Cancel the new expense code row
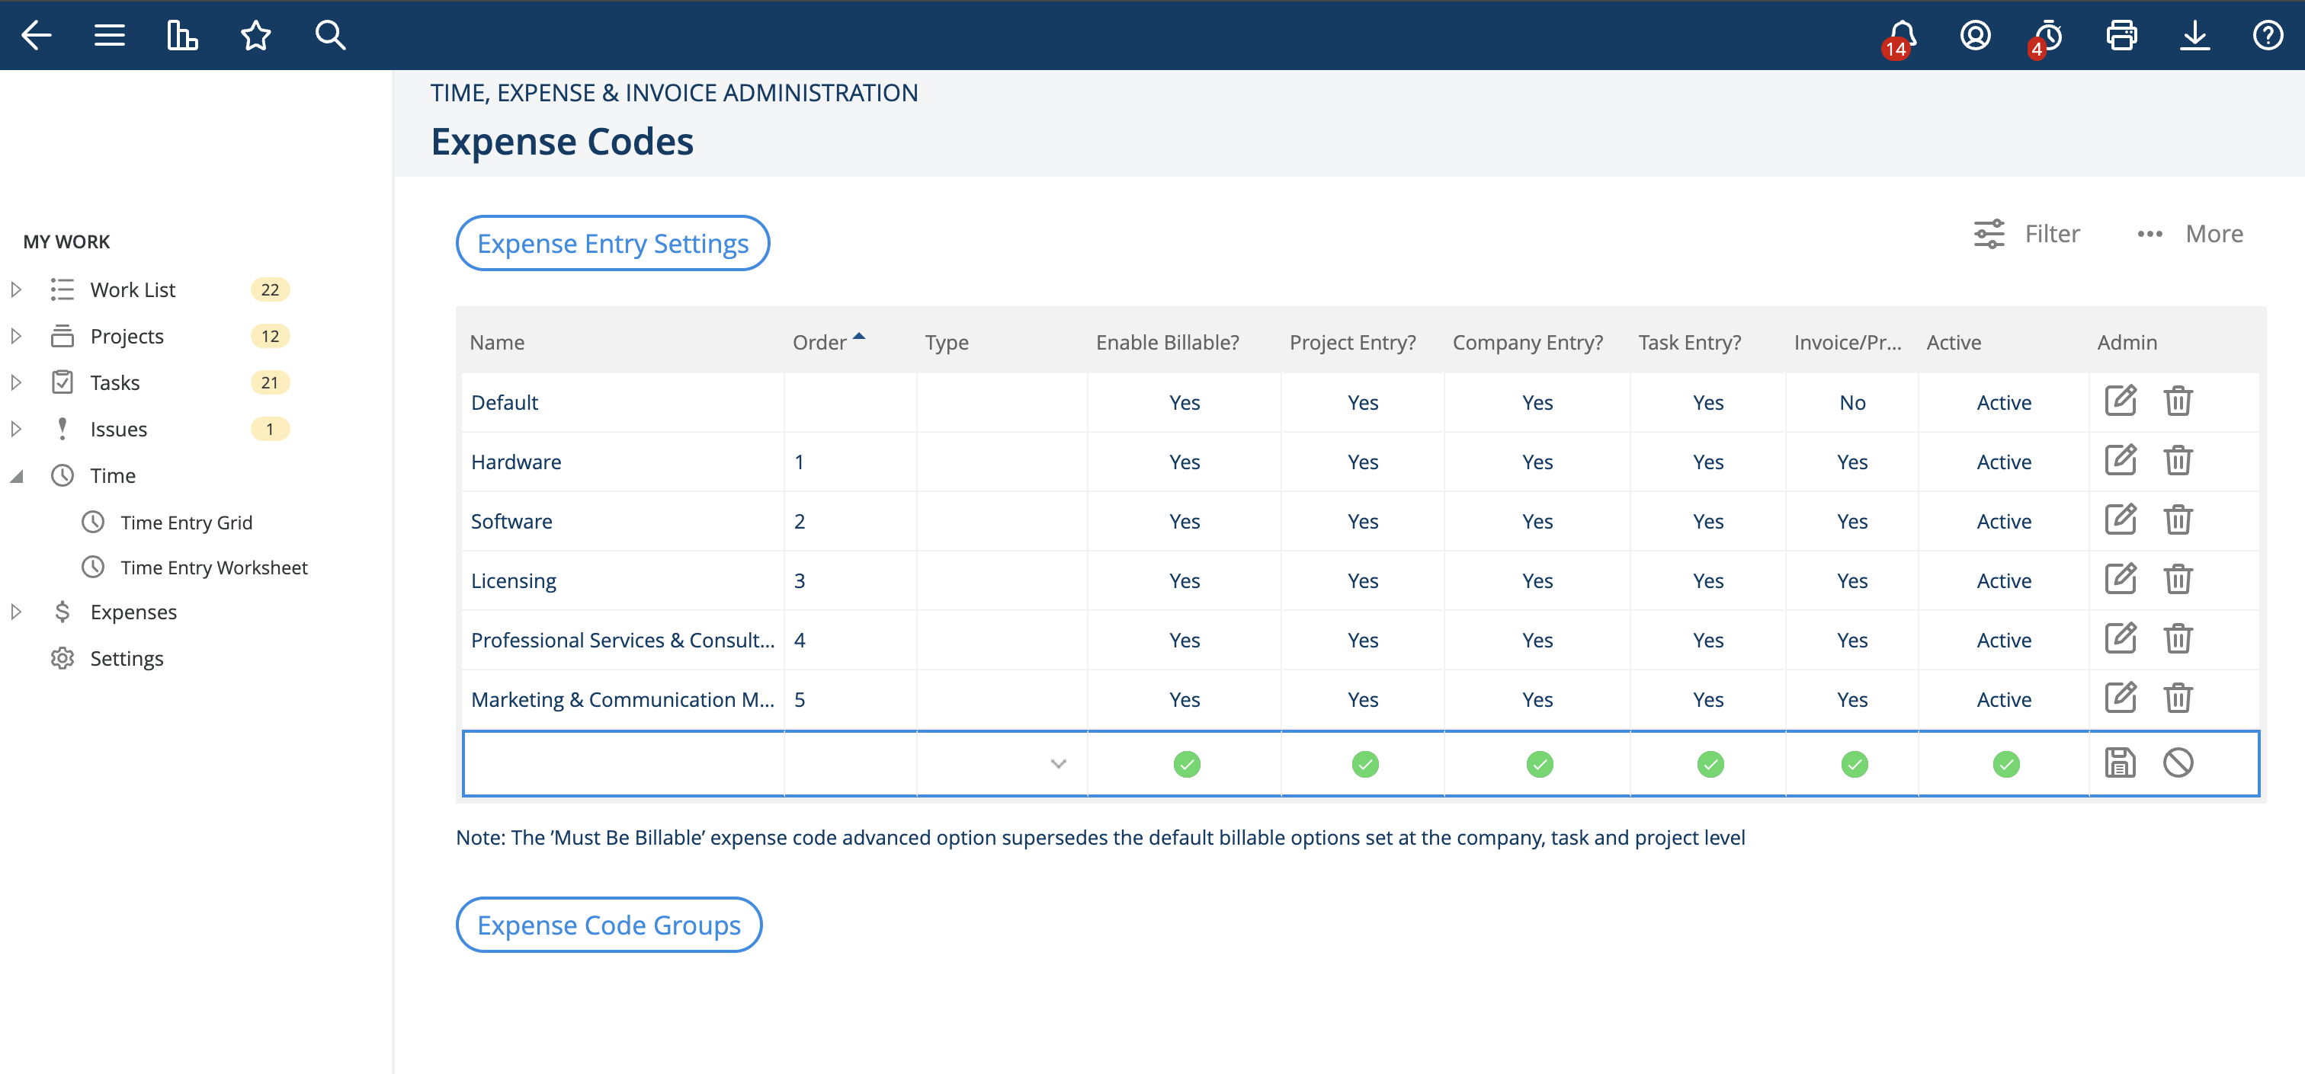2305x1074 pixels. 2178,762
